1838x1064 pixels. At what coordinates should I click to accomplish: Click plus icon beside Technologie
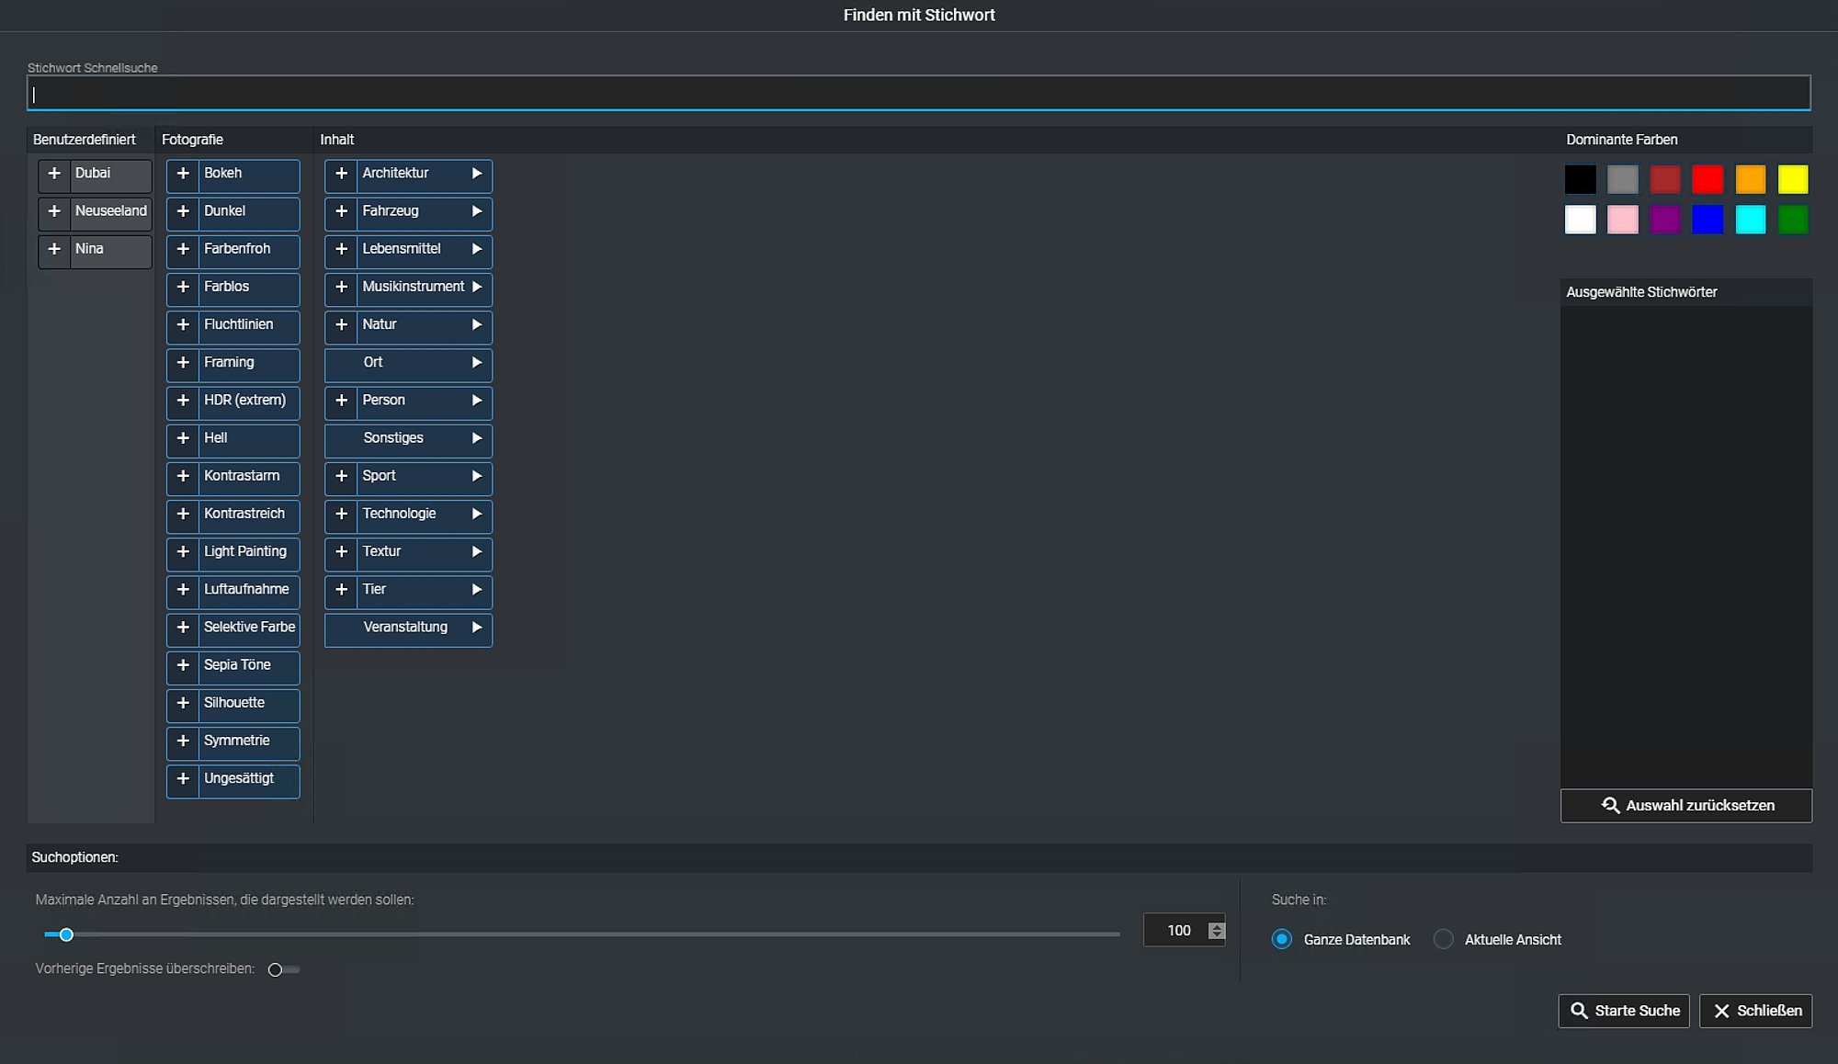(341, 514)
